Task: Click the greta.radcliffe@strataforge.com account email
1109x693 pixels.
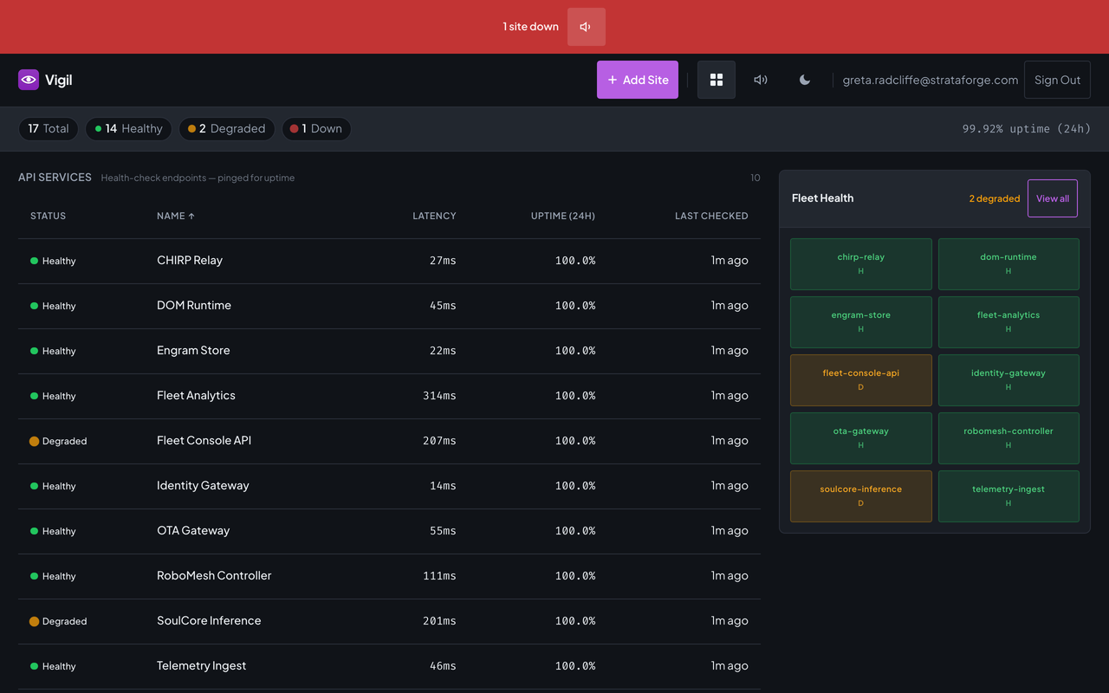Action: click(x=931, y=80)
